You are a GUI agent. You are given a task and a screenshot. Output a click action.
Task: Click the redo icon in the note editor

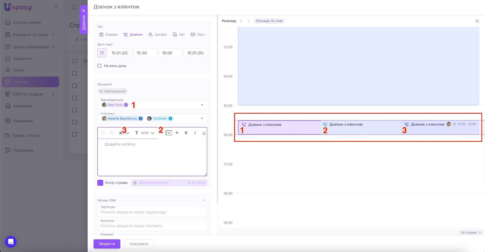click(x=112, y=133)
